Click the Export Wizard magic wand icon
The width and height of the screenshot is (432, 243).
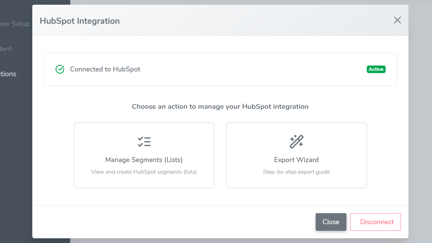[x=296, y=141]
